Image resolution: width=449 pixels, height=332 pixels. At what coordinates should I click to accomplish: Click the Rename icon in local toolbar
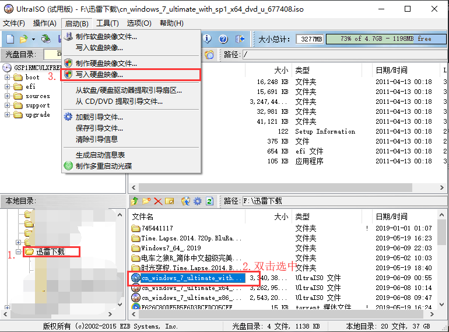point(170,201)
